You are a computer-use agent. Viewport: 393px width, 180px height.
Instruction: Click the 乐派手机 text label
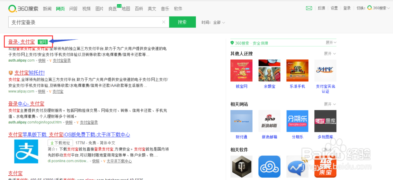[x=298, y=86]
